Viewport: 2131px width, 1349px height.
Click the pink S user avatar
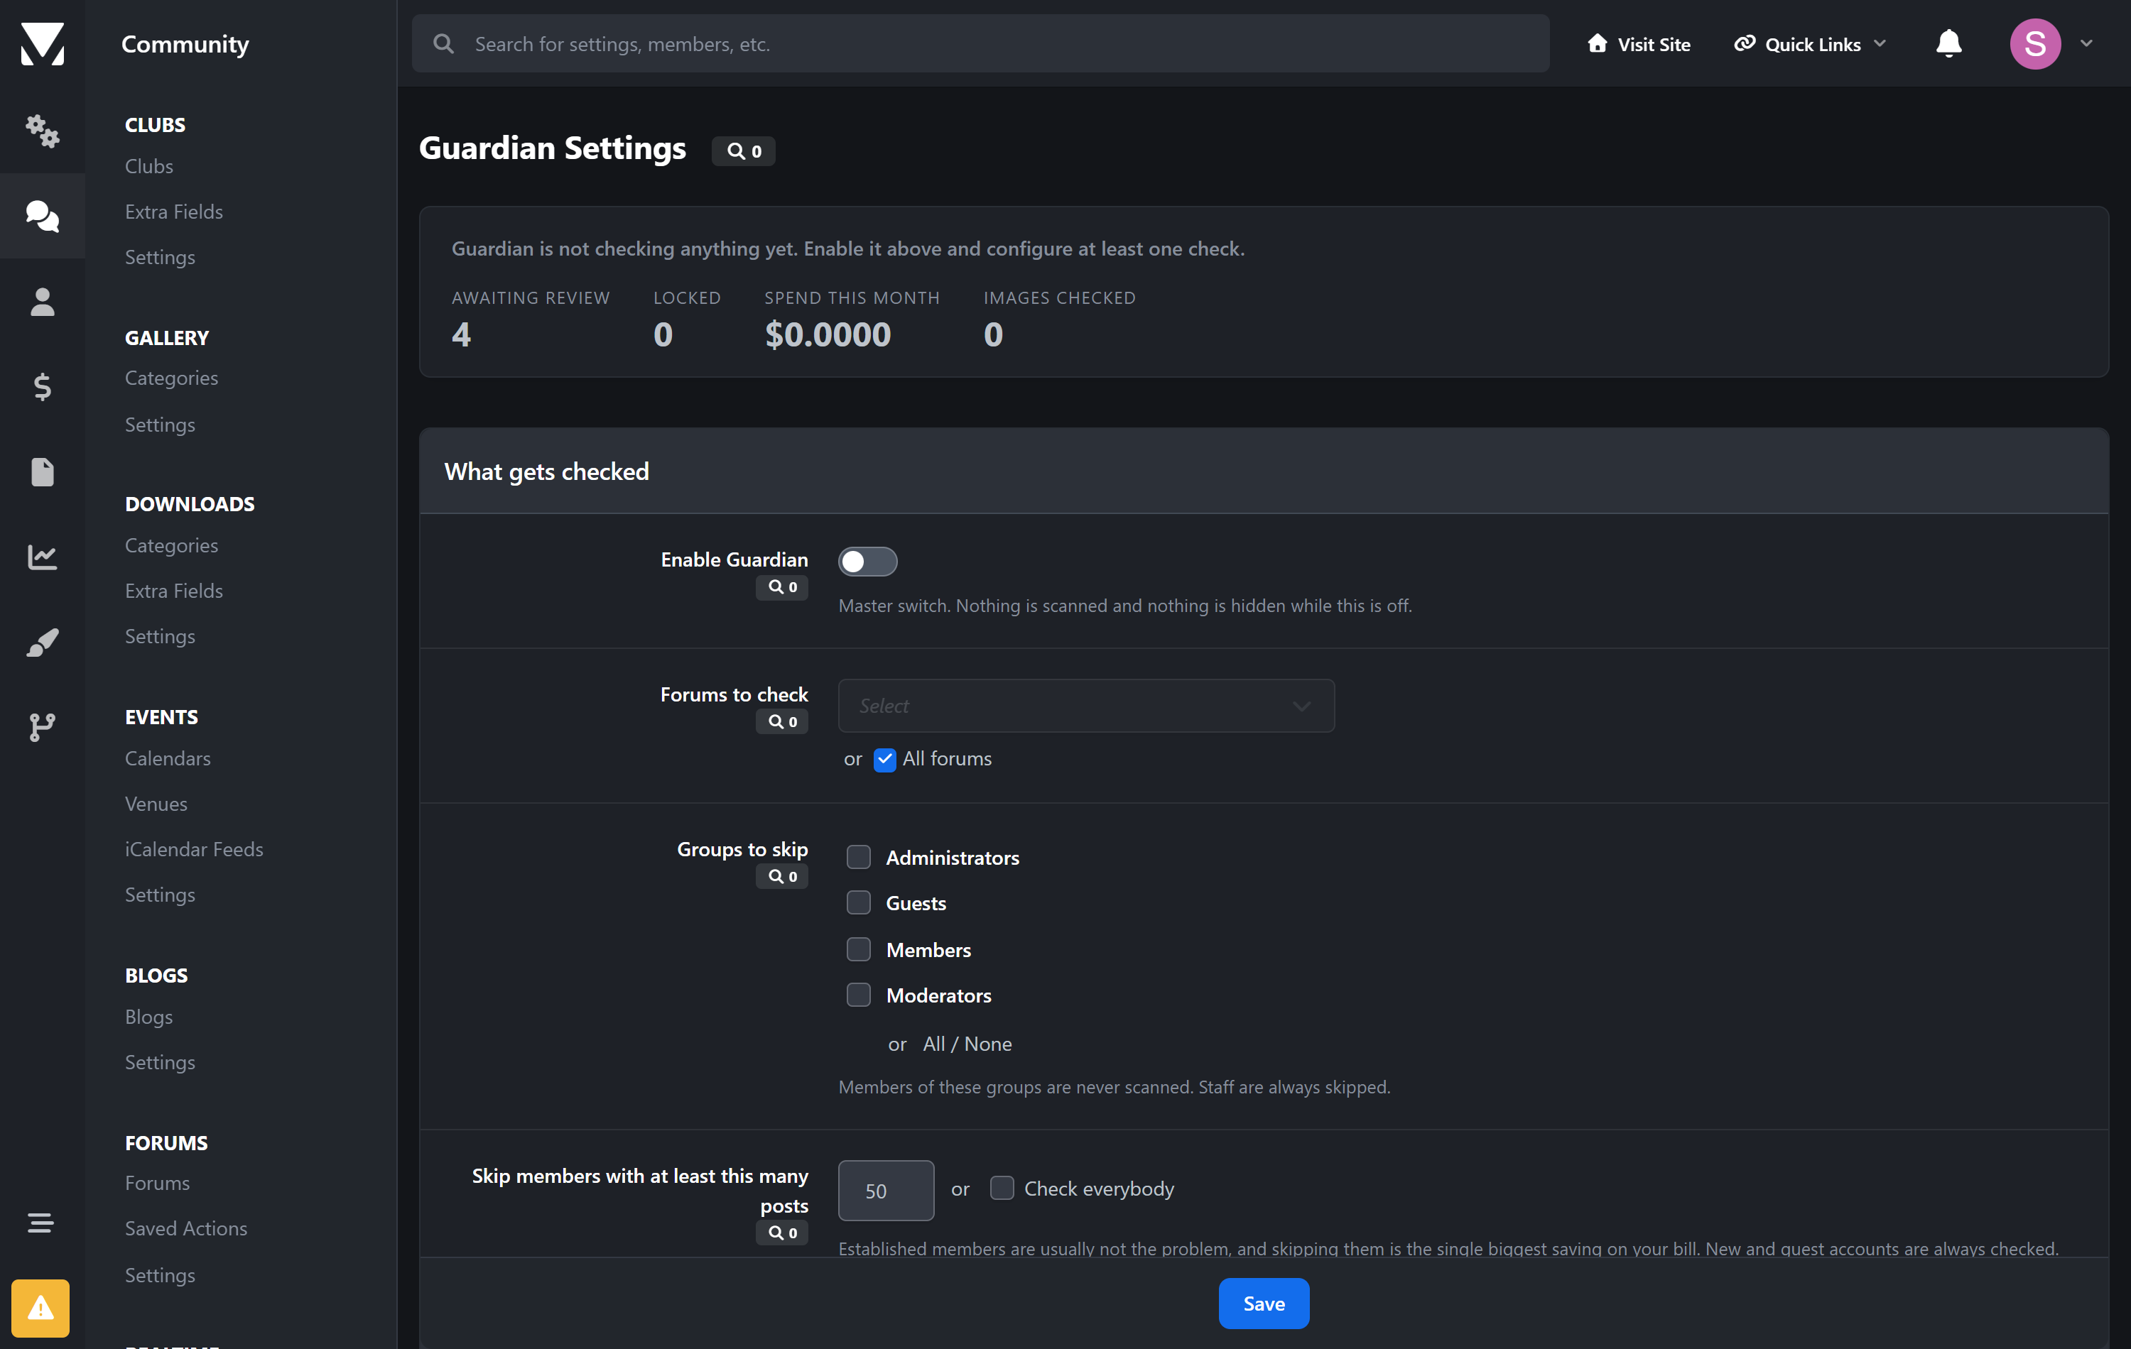click(x=2034, y=43)
